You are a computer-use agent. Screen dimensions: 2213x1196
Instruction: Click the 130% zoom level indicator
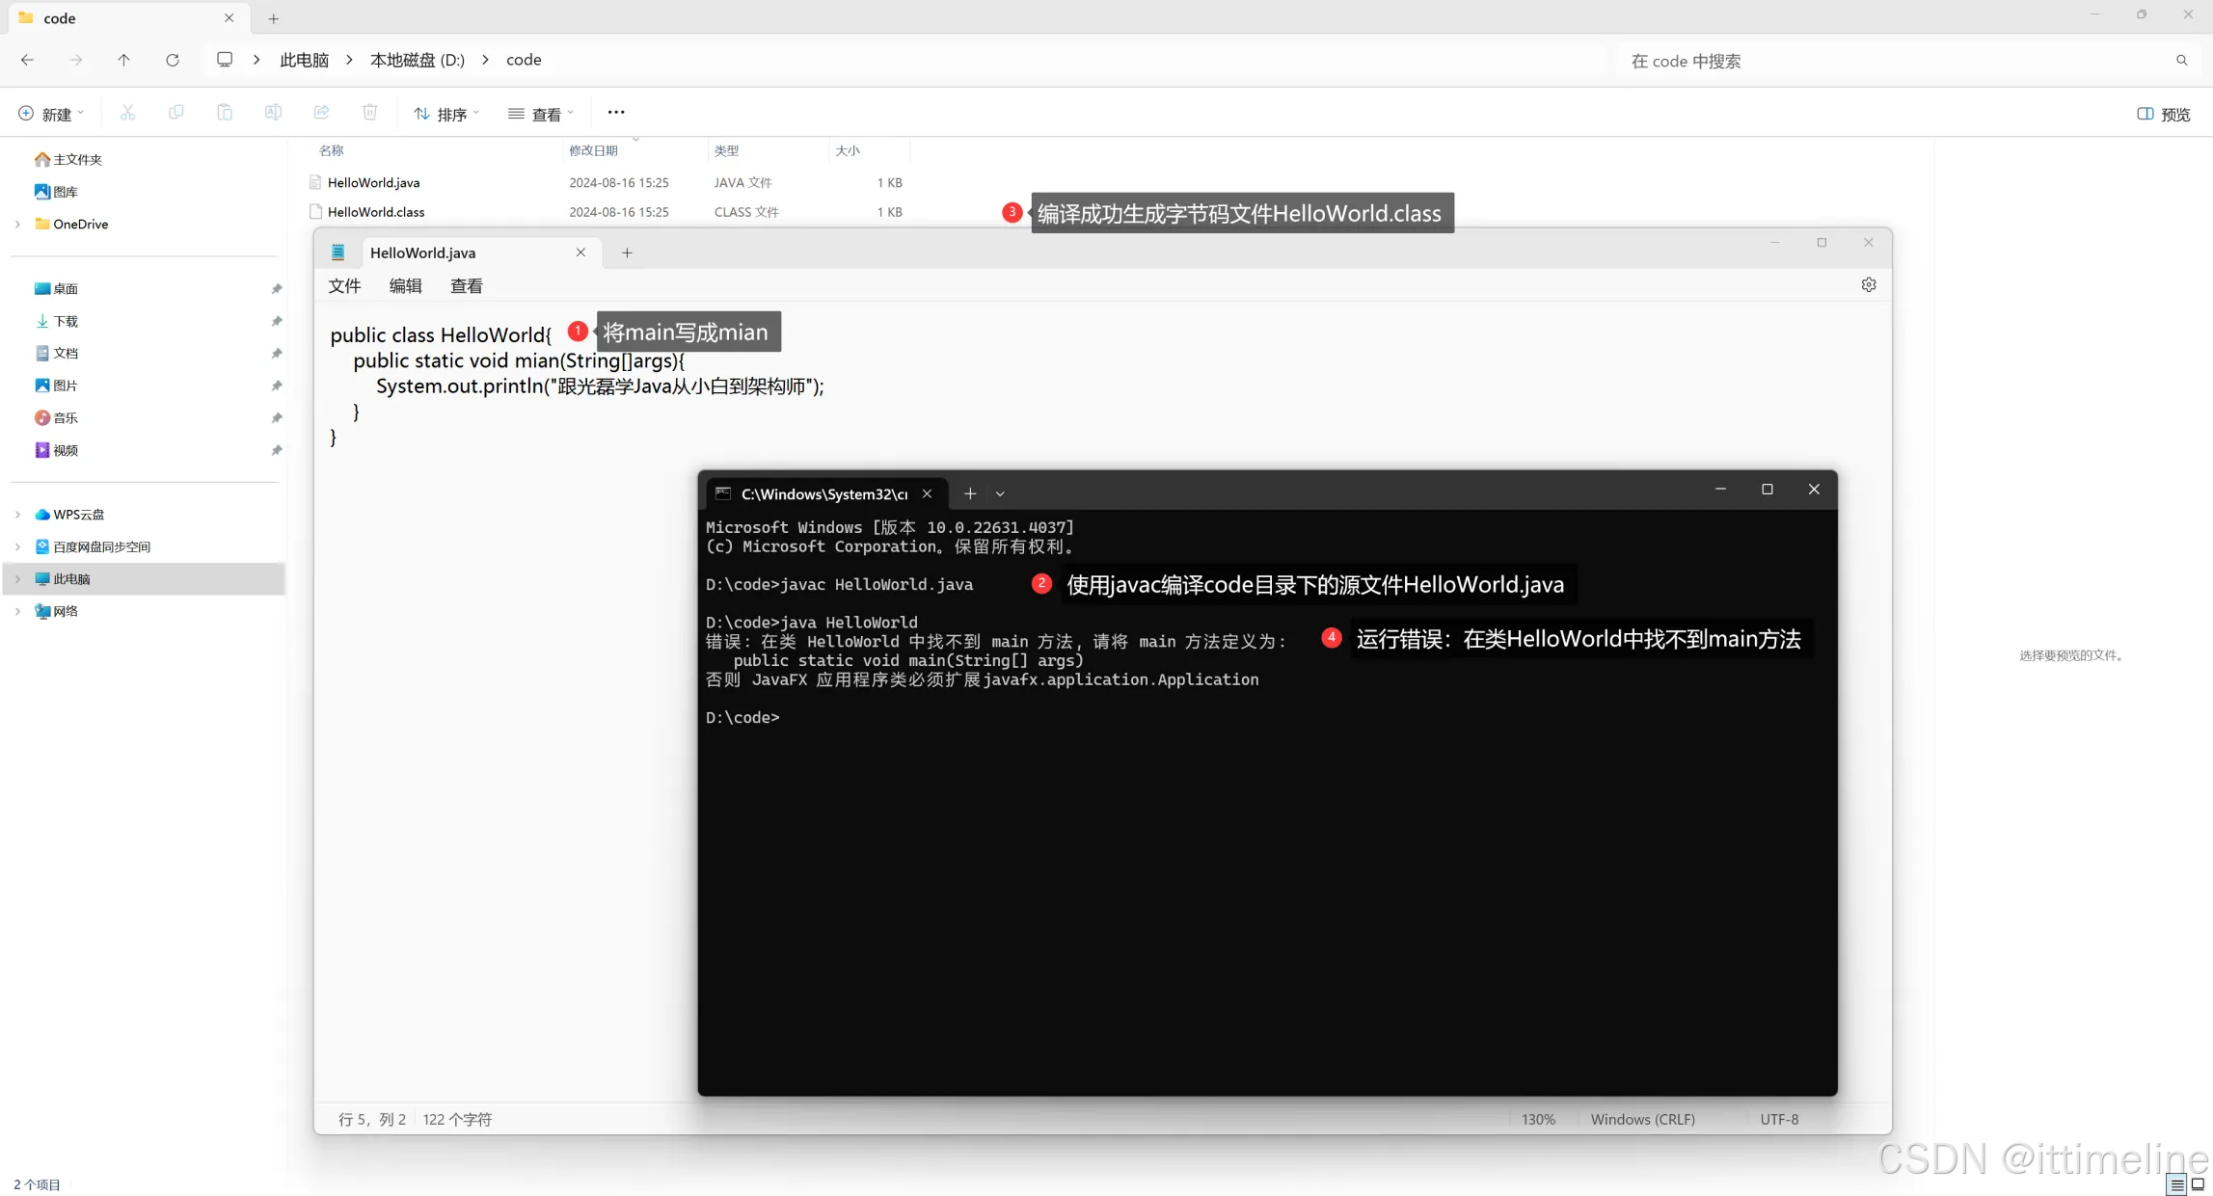1538,1119
